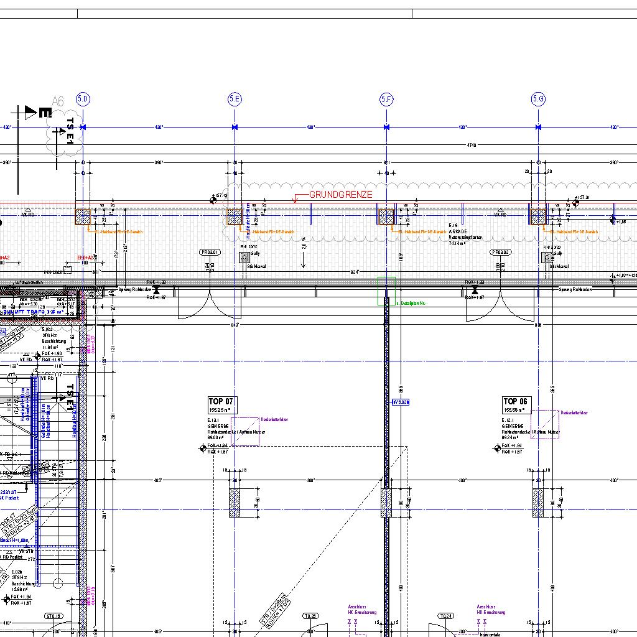The height and width of the screenshot is (637, 637).
Task: Click the 5.D grid axis bubble
Action: [x=83, y=99]
